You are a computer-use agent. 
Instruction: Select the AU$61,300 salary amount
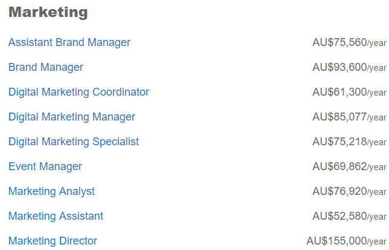click(x=339, y=92)
